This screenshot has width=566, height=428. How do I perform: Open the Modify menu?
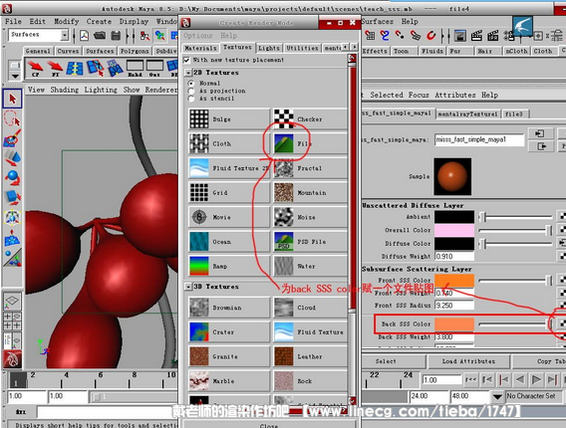click(67, 21)
